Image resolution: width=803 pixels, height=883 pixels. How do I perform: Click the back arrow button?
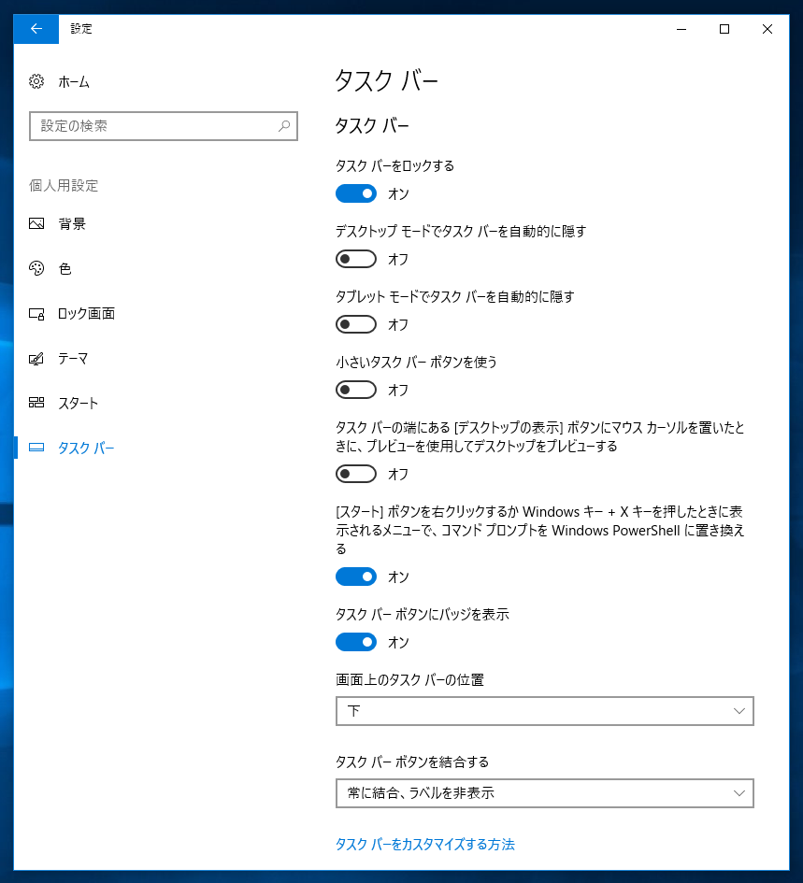click(36, 29)
